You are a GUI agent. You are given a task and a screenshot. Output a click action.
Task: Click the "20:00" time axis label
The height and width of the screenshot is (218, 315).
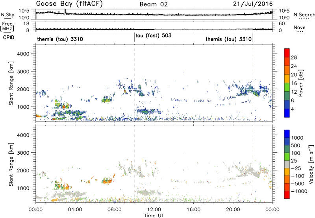point(233,210)
